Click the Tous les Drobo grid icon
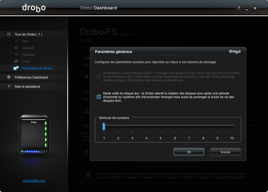This screenshot has height=192, width=268. (x=9, y=34)
